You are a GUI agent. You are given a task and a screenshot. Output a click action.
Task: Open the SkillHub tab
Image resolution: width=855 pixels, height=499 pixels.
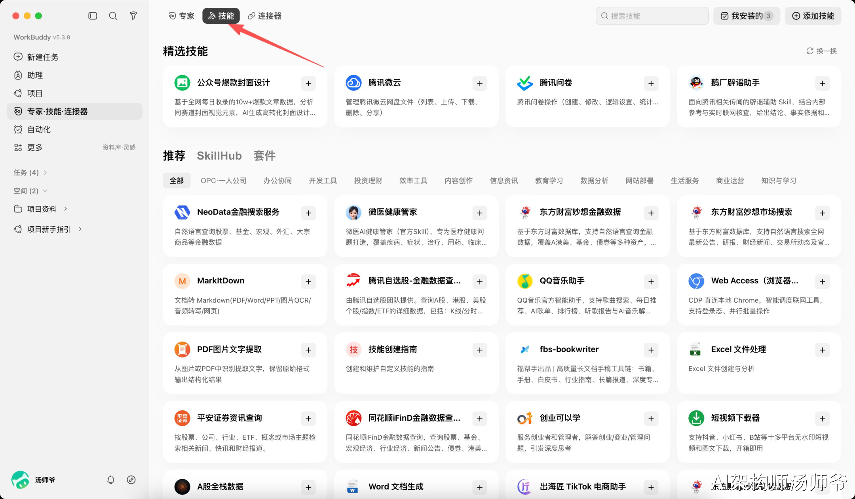[219, 156]
